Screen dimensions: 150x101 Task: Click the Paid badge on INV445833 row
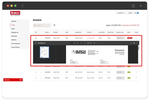point(129,78)
